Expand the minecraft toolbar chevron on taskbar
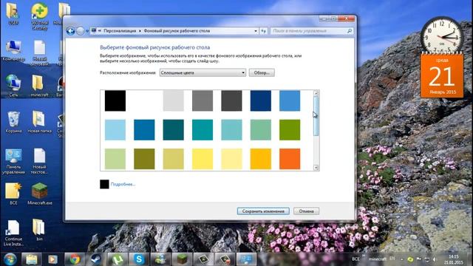 tap(364, 256)
